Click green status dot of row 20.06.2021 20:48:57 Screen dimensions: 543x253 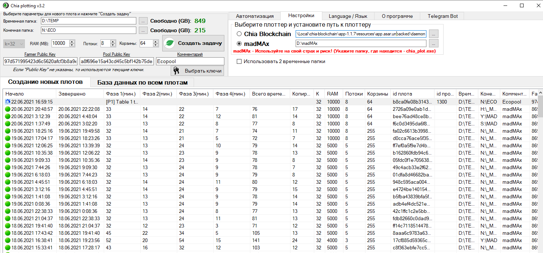(x=8, y=109)
